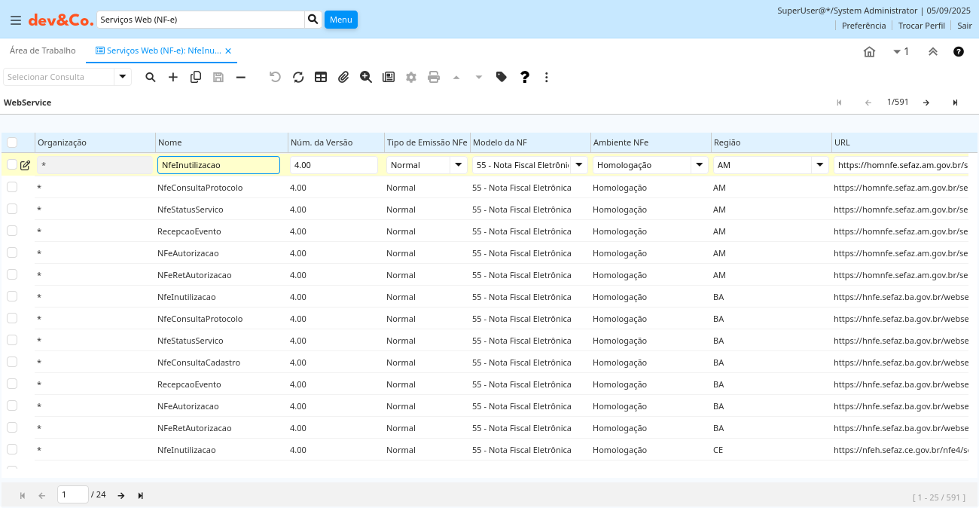This screenshot has height=508, width=979.
Task: Open the Selecionar Consulta dropdown
Action: click(123, 77)
